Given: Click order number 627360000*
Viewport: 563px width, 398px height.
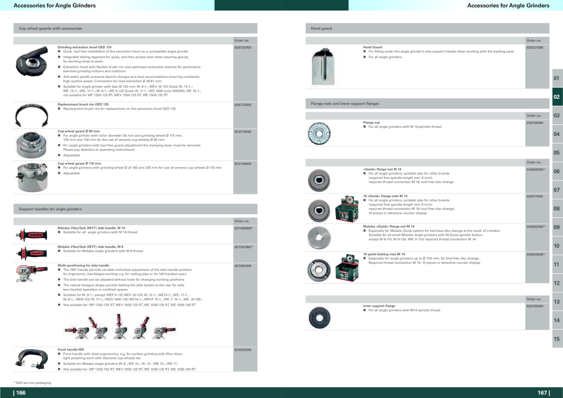Looking at the screenshot, I should 244,228.
